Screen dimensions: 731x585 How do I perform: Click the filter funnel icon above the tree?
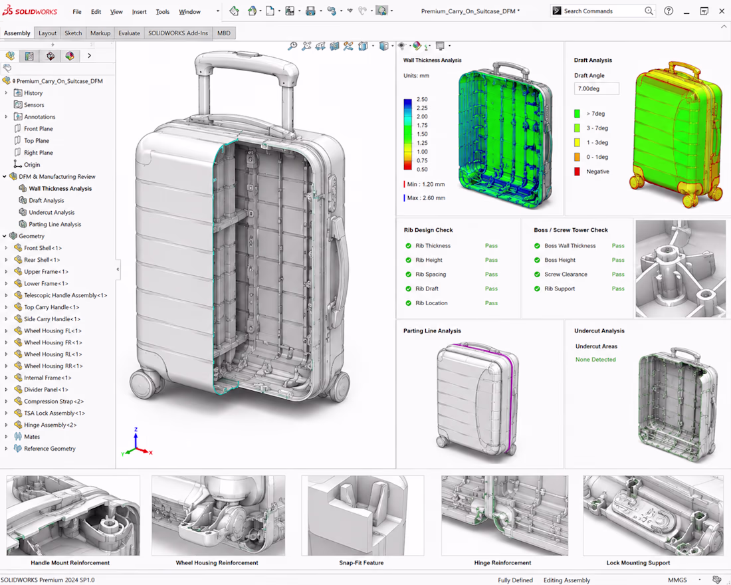(7, 68)
